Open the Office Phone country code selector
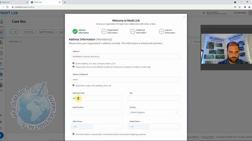 tap(82, 127)
